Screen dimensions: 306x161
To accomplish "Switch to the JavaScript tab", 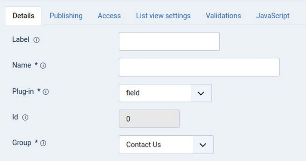I will point(273,16).
